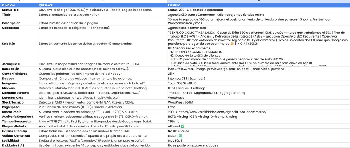Click the Imágenes function cell
This screenshot has width=350, height=148.
(19, 83)
